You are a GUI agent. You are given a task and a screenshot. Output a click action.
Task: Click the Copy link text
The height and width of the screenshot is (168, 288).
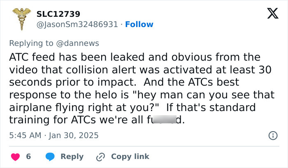click(x=130, y=157)
